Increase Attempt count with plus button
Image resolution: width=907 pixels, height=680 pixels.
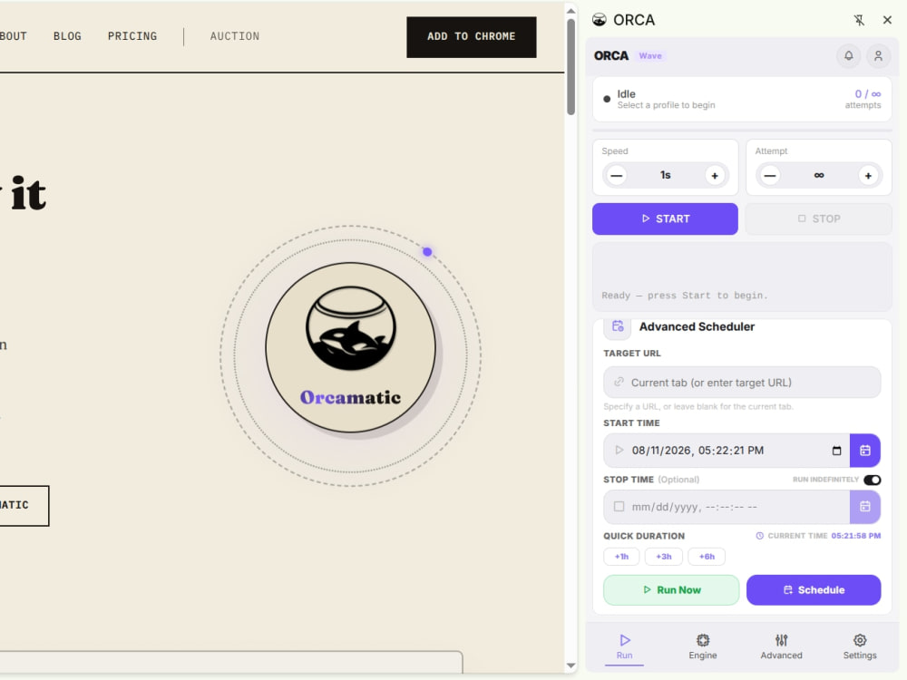tap(868, 176)
